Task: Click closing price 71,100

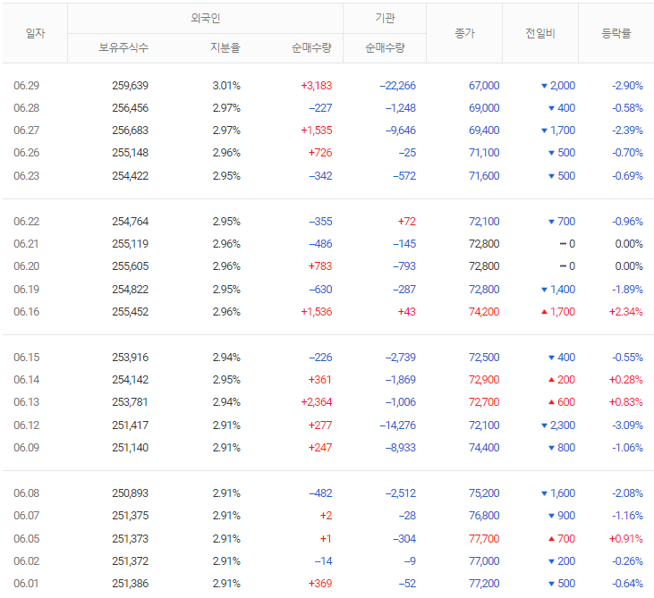Action: pos(484,153)
